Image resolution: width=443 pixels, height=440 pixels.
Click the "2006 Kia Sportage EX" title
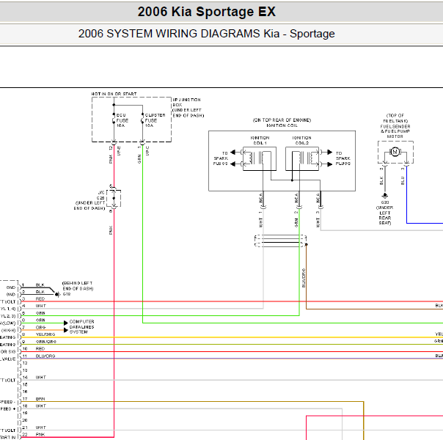[x=207, y=12]
